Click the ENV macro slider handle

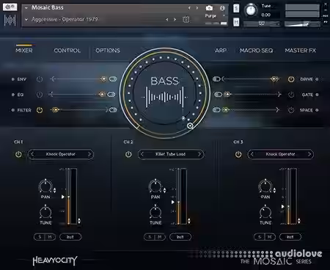[103, 79]
